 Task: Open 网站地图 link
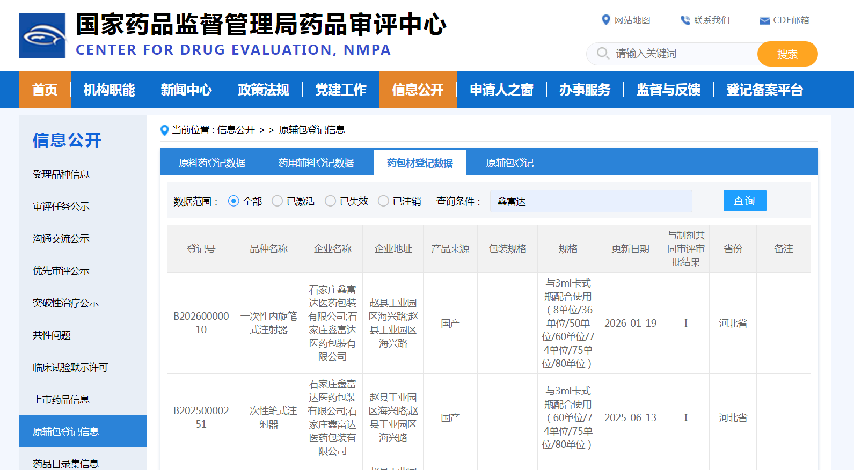(632, 20)
